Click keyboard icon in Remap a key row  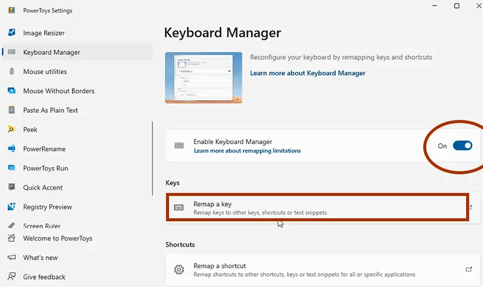179,207
